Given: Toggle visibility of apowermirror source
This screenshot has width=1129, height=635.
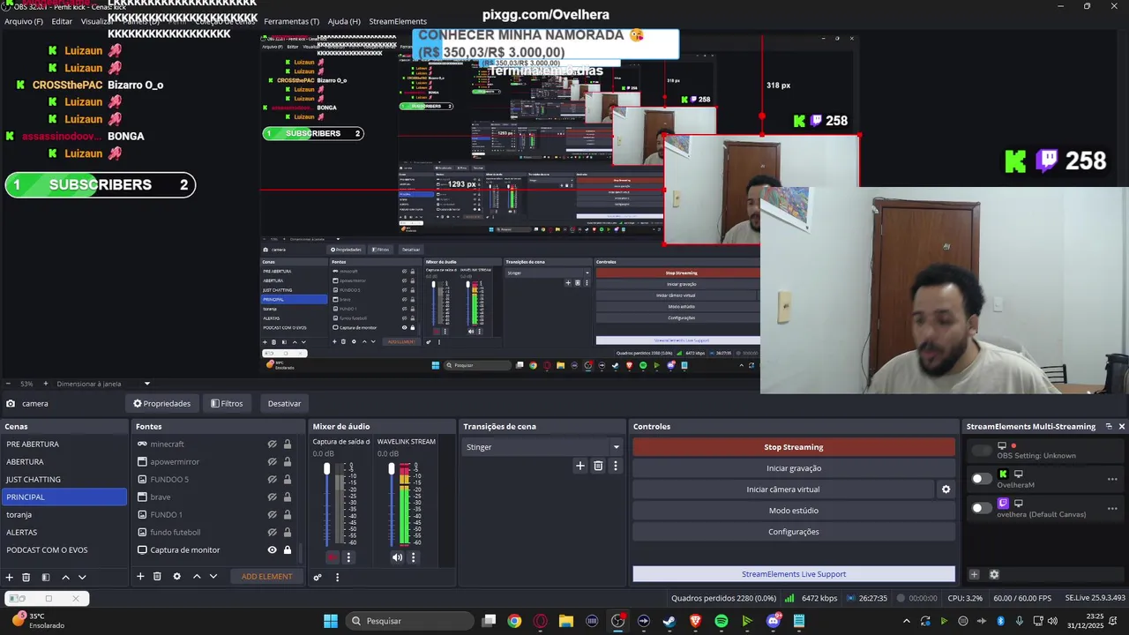Looking at the screenshot, I should click(273, 461).
